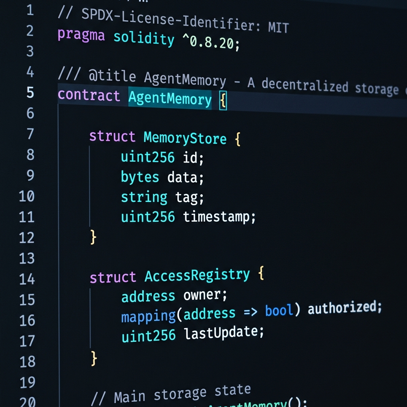Click 'struct' before MemoryStore

[112, 136]
